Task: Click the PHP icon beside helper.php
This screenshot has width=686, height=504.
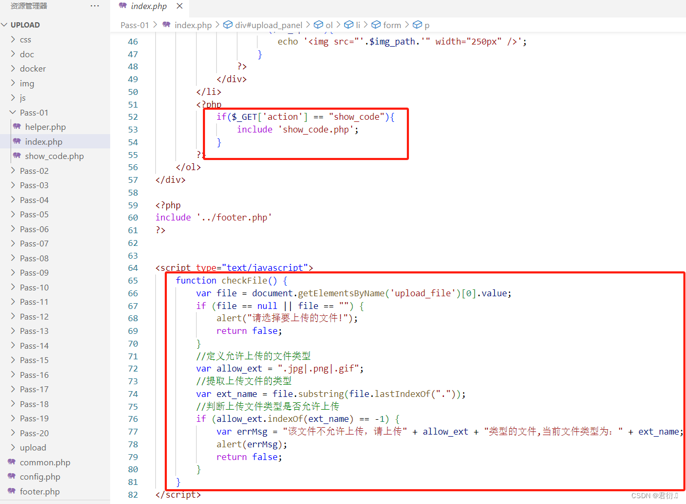Action: point(17,127)
